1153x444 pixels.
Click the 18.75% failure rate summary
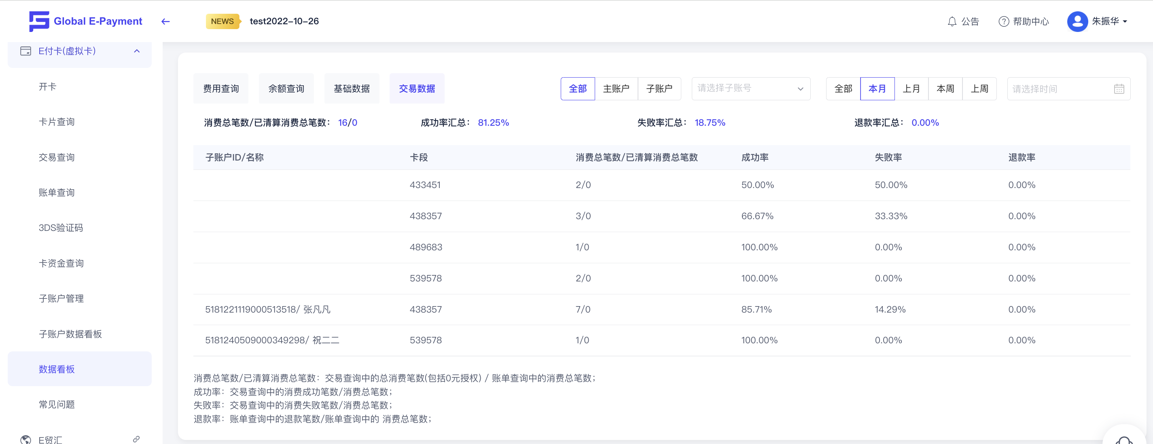coord(710,123)
